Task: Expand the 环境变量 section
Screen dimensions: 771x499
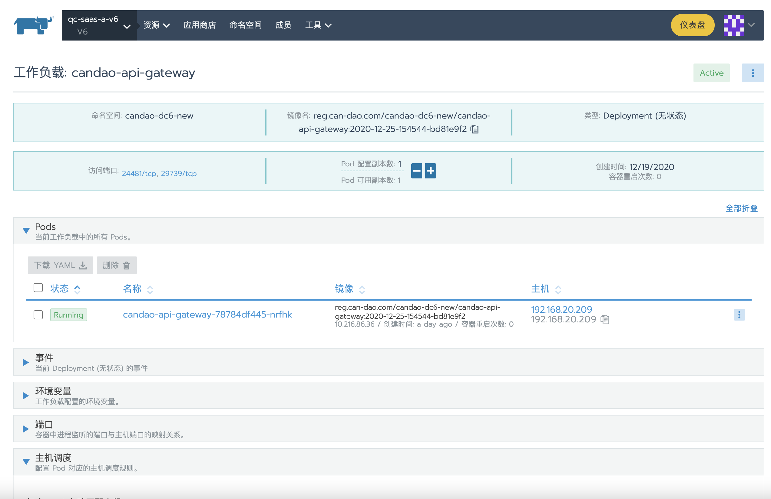Action: 26,396
